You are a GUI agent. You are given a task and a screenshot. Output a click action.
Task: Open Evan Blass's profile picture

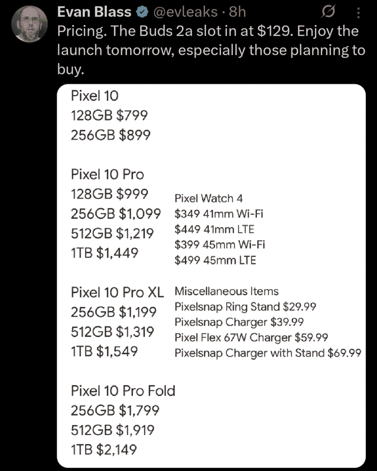point(29,24)
